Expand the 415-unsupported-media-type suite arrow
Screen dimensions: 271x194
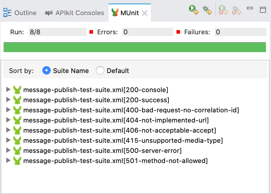[x=8, y=140]
